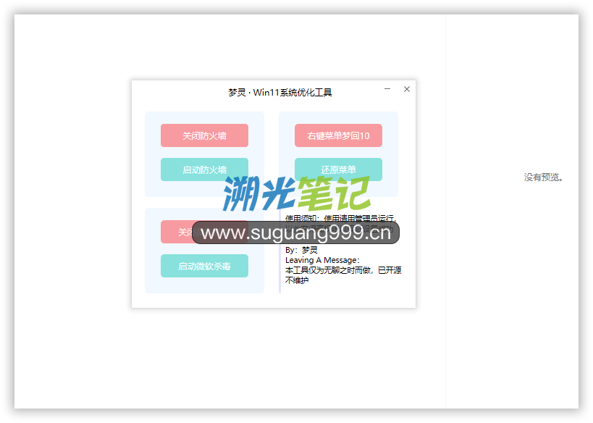This screenshot has width=593, height=423.
Task: Click the 启动防火墙 button
Action: tap(204, 169)
